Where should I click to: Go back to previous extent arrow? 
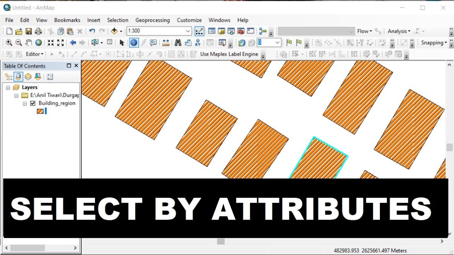pyautogui.click(x=73, y=43)
